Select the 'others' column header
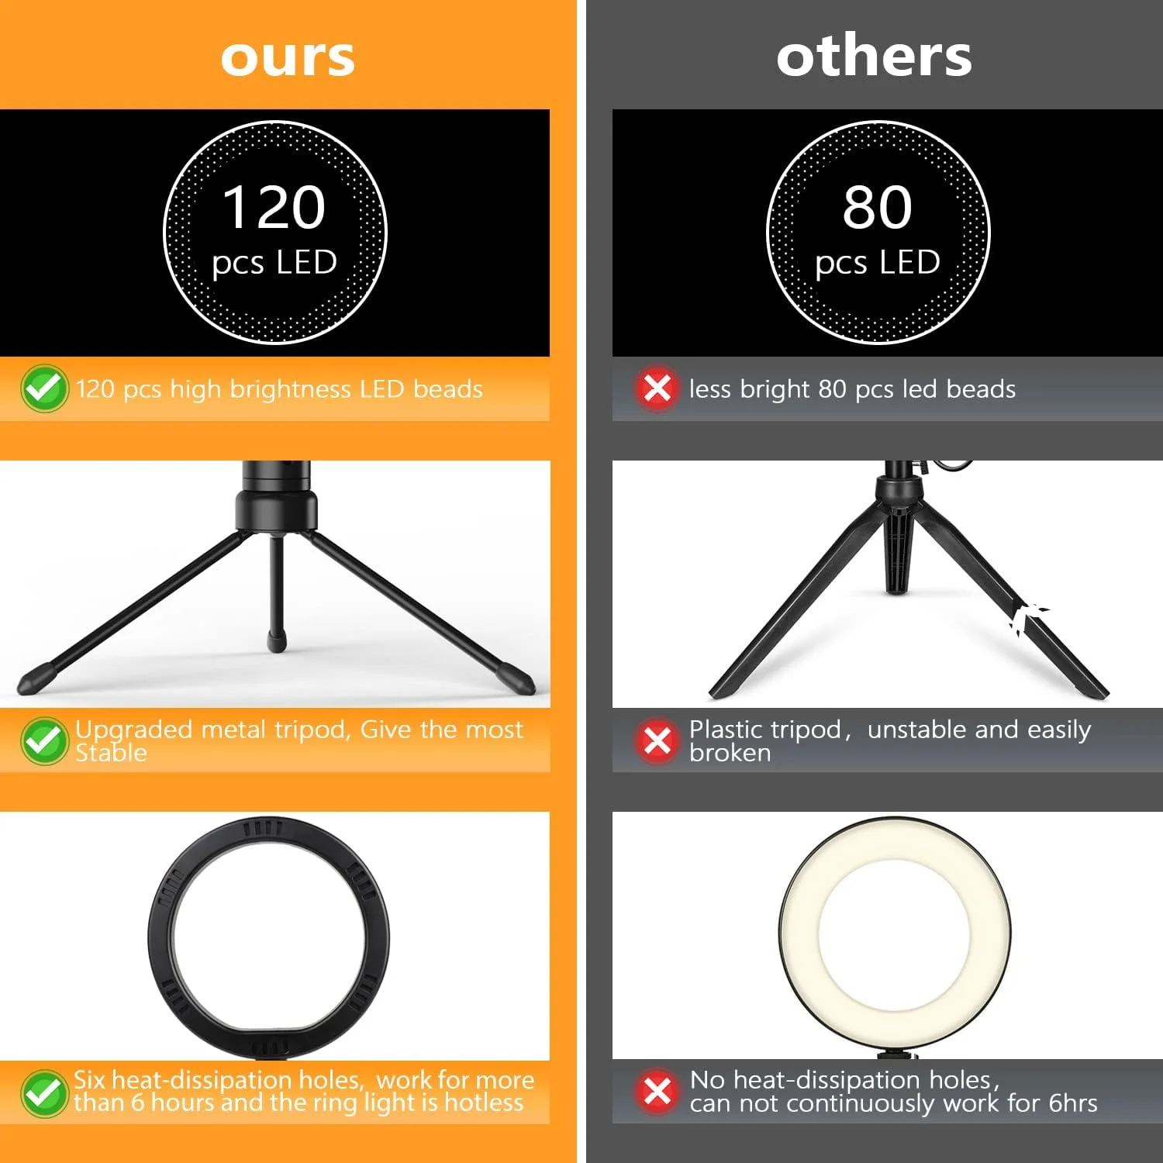 coord(874,56)
